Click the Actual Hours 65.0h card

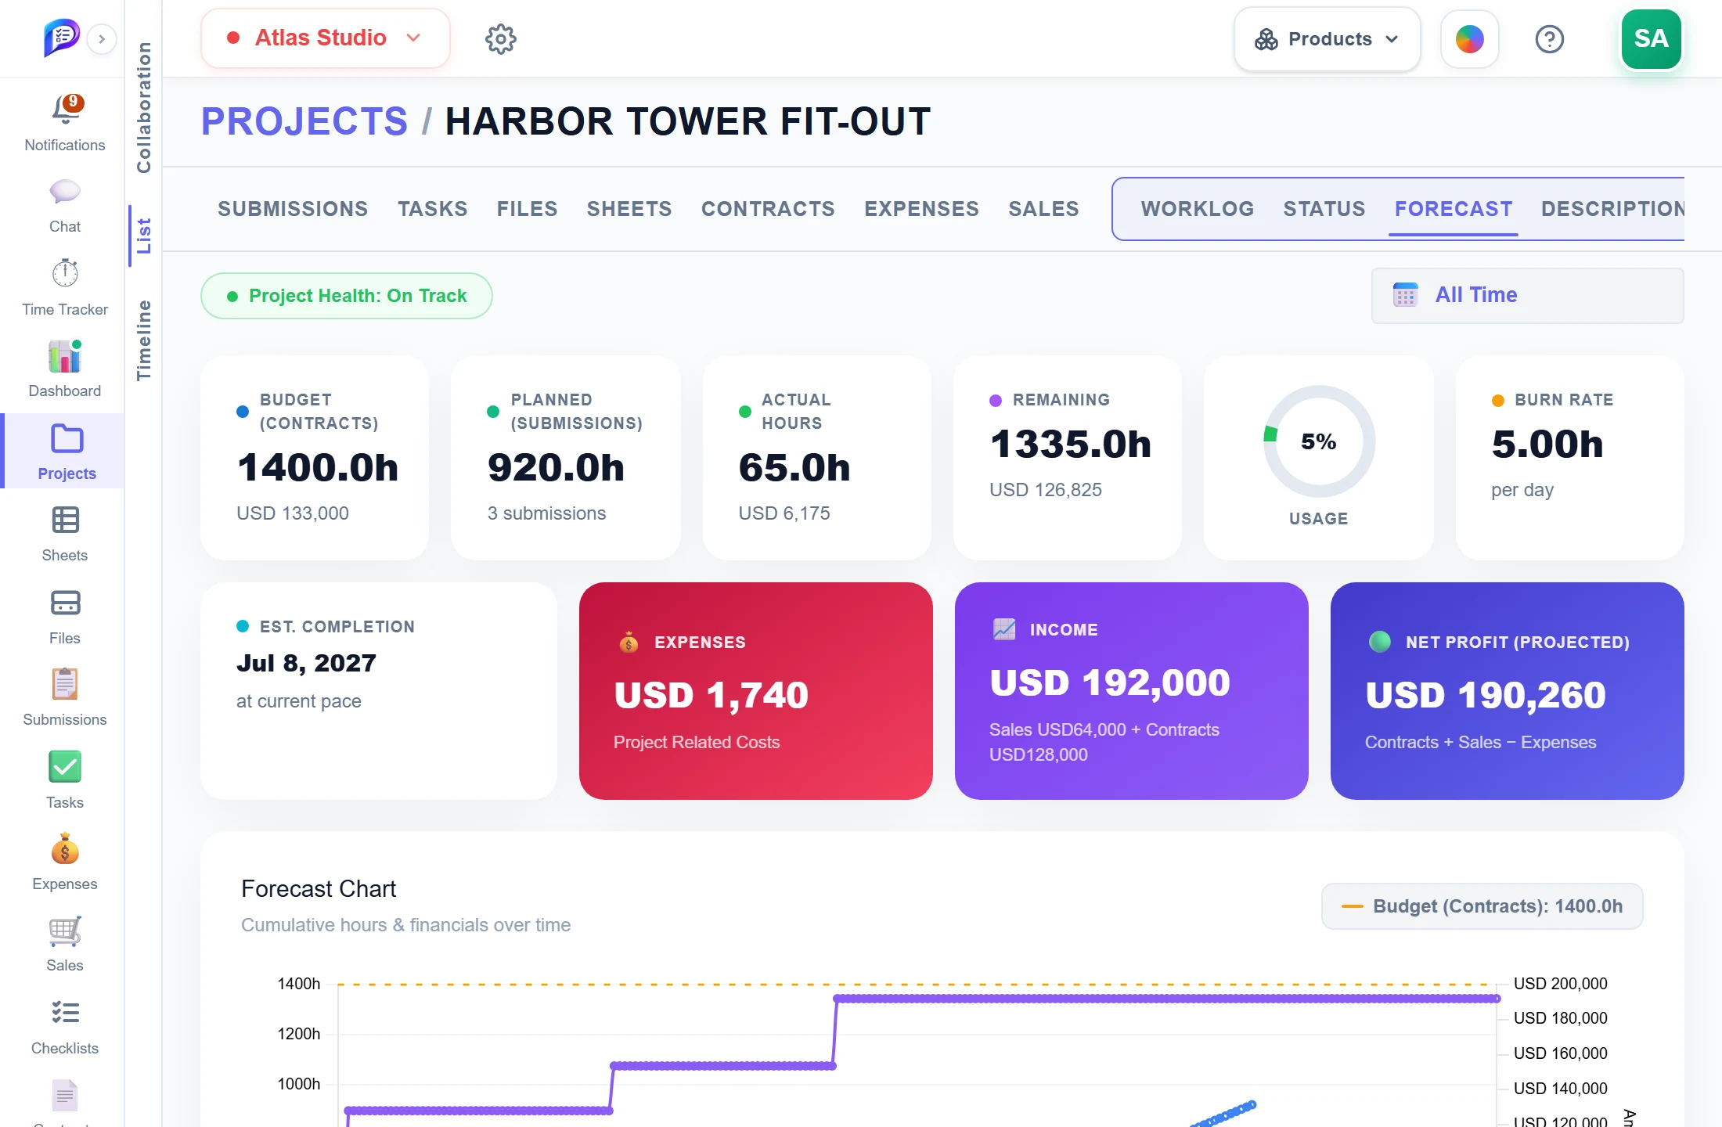point(817,458)
